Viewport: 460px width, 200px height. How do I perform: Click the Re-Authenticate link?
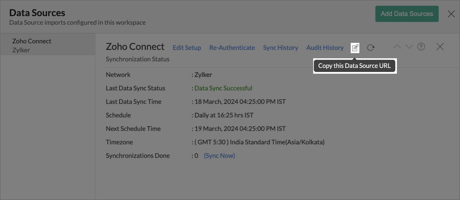pos(232,48)
